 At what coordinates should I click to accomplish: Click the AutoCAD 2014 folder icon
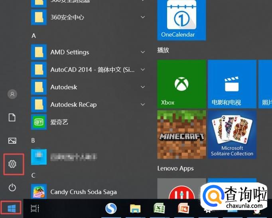(x=39, y=69)
